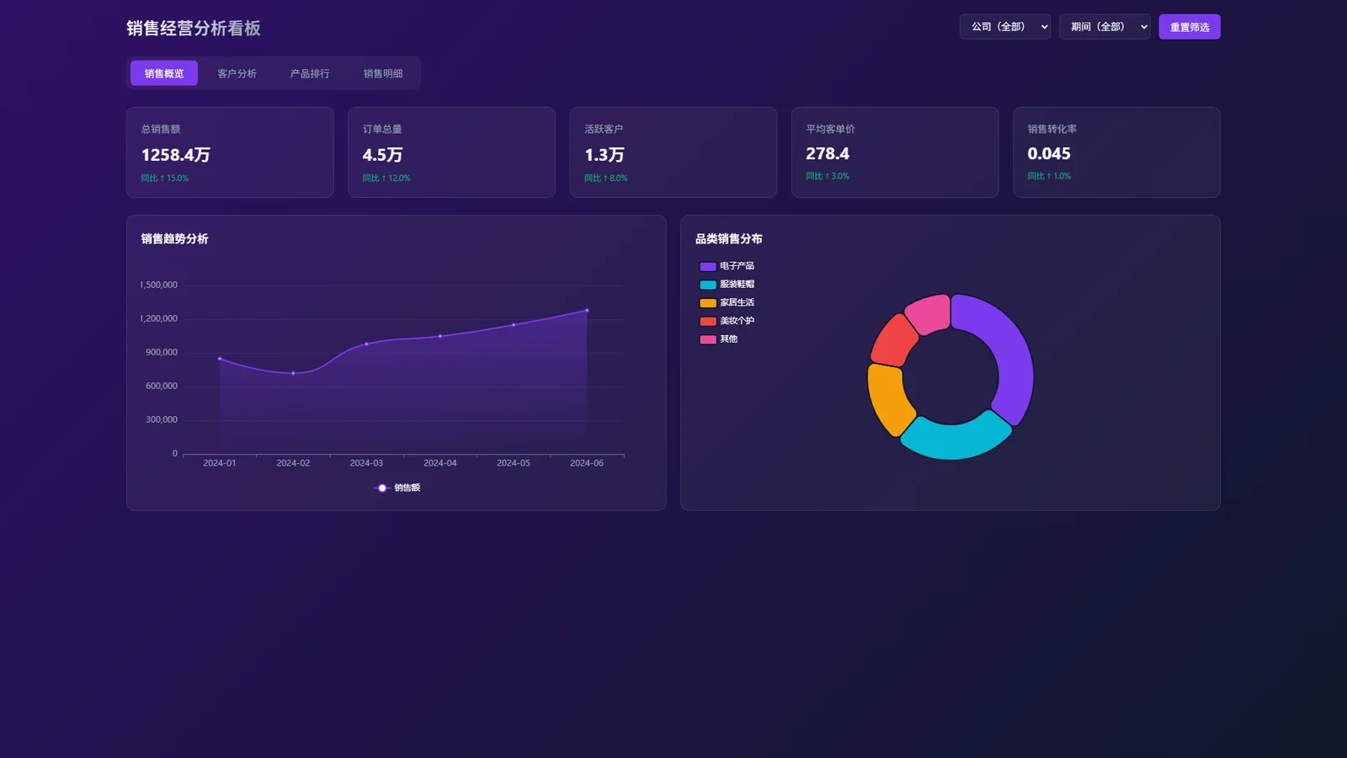Click the 平均客单价 value 278.4
This screenshot has width=1347, height=758.
[x=828, y=153]
